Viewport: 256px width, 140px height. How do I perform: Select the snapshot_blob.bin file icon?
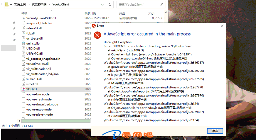tap(23, 23)
